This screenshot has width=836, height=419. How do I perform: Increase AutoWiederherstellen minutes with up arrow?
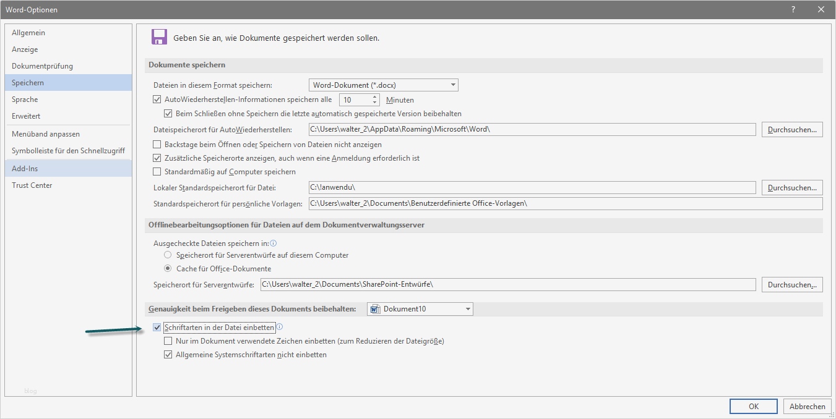375,97
